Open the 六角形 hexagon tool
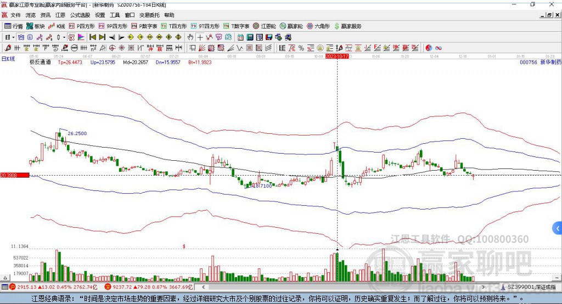The height and width of the screenshot is (304, 562). click(x=318, y=26)
